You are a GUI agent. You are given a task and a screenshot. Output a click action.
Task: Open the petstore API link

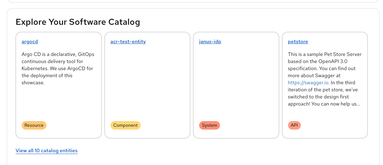click(x=298, y=42)
